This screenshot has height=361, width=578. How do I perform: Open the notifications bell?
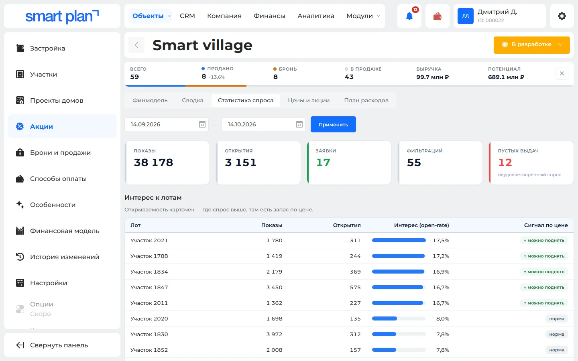point(409,16)
